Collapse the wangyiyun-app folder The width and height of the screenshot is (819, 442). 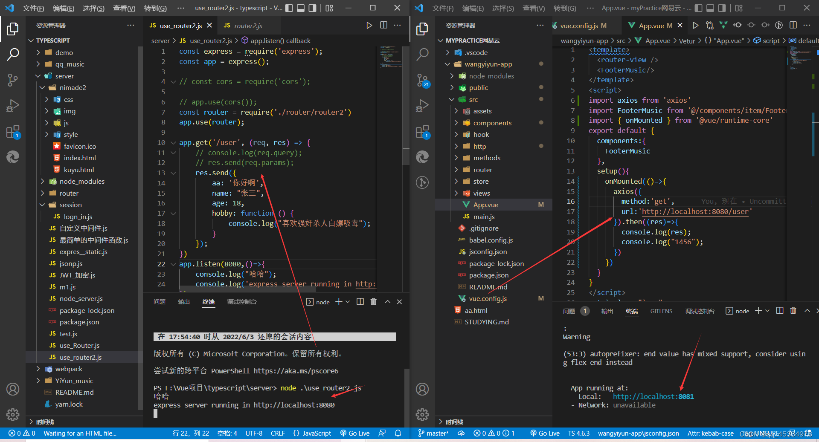[448, 64]
